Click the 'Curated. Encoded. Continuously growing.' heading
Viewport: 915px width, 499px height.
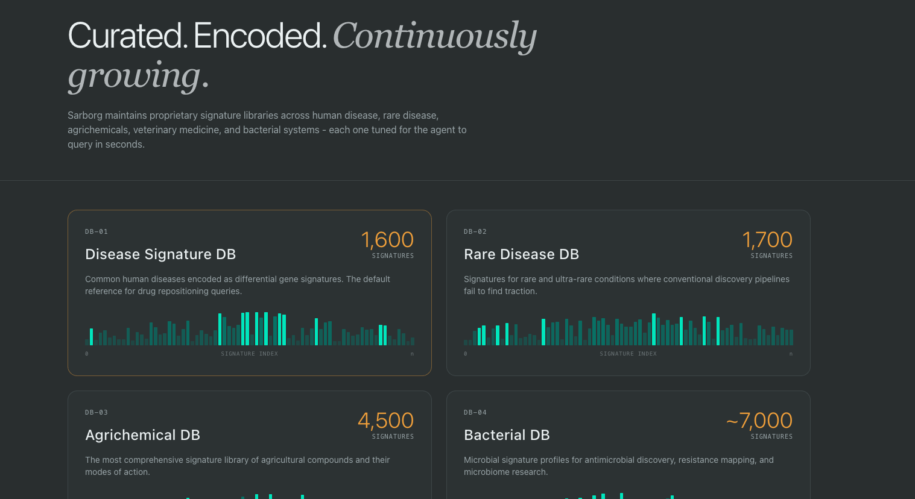coord(302,56)
